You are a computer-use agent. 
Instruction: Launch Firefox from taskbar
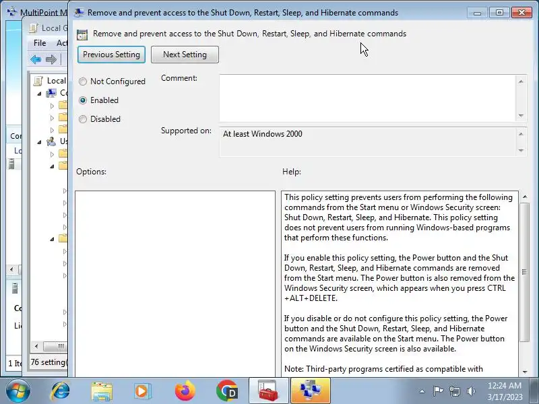pos(185,391)
